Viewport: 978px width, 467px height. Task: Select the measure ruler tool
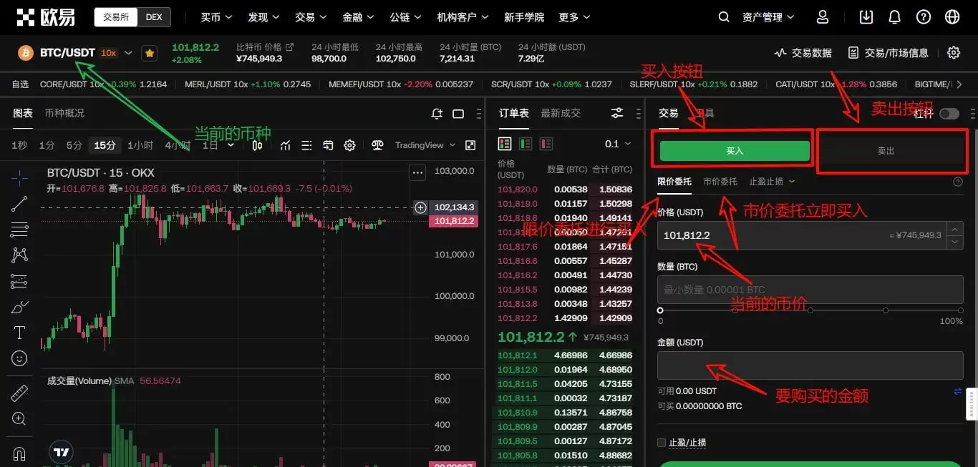(18, 392)
